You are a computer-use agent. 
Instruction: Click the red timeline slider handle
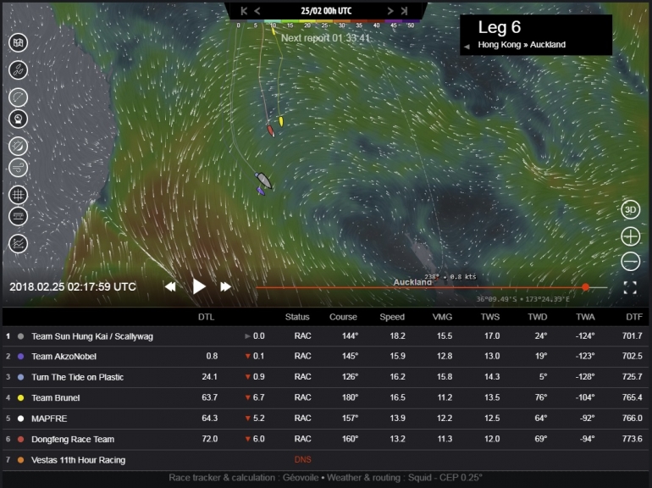pyautogui.click(x=585, y=287)
